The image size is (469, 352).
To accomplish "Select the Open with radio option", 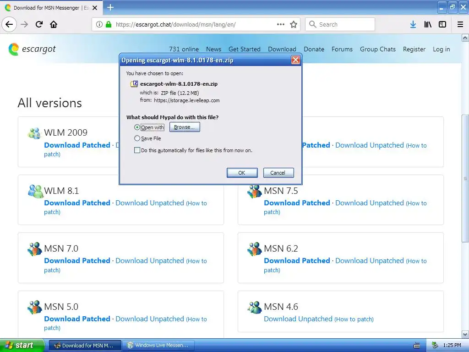I will pos(137,127).
